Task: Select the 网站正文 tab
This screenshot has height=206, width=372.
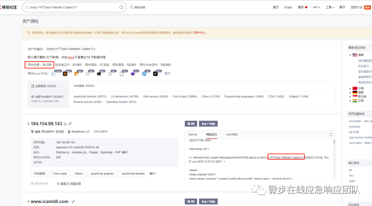Action: coord(212,135)
